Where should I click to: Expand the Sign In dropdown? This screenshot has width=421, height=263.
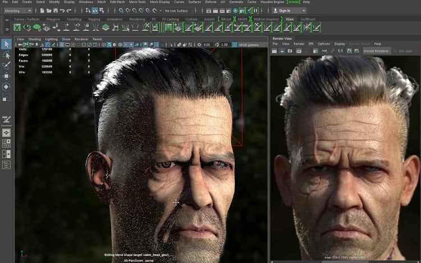point(304,11)
